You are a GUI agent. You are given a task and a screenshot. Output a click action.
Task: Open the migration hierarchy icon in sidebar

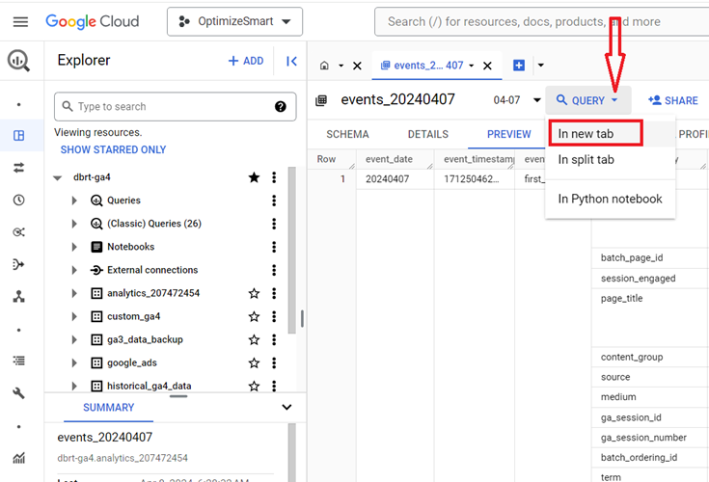18,296
